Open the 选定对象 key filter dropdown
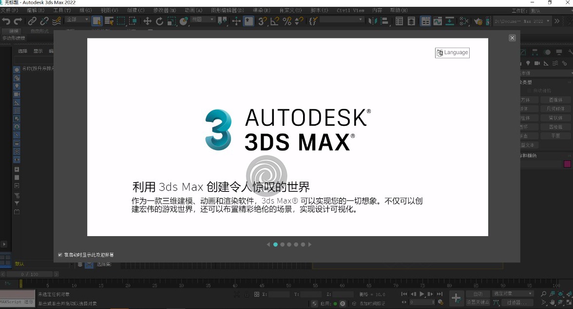 (513, 293)
